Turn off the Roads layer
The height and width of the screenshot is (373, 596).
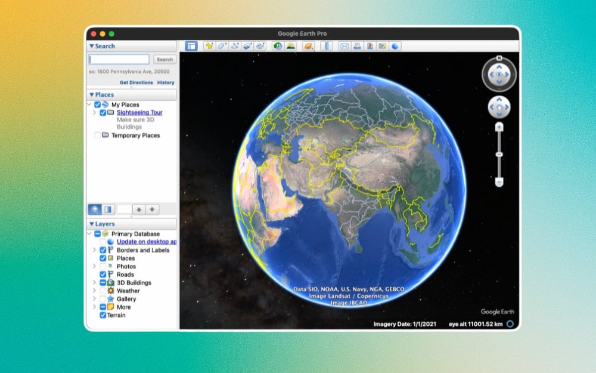coord(103,275)
